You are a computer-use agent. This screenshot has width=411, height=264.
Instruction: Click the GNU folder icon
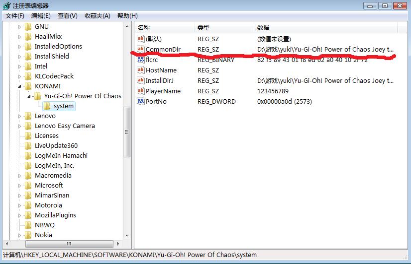point(28,27)
